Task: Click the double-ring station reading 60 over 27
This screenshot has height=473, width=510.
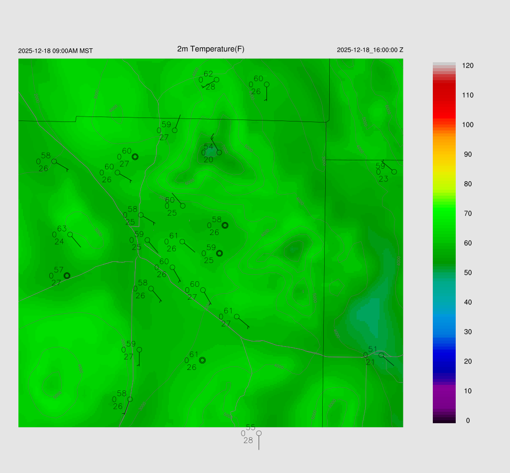Action: (x=134, y=156)
